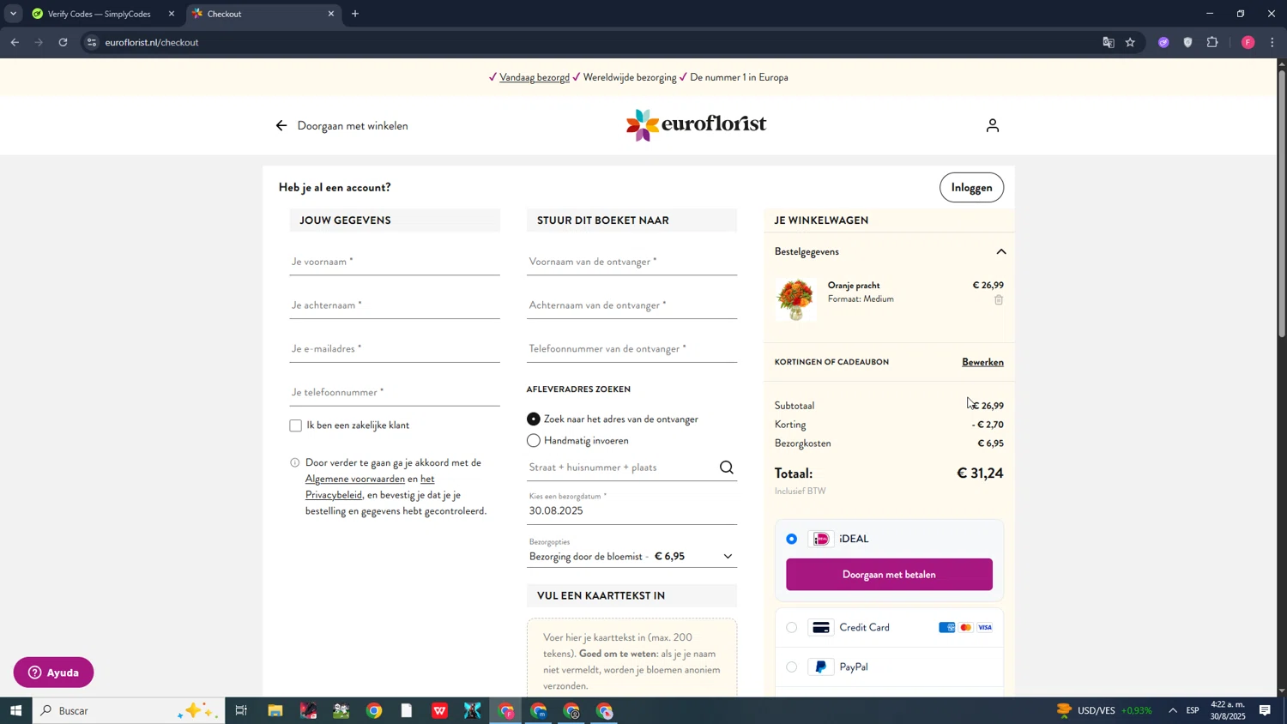Open Chrome profile avatar
The width and height of the screenshot is (1287, 724).
click(x=1248, y=42)
